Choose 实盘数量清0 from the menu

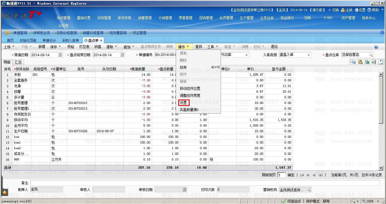tap(189, 110)
